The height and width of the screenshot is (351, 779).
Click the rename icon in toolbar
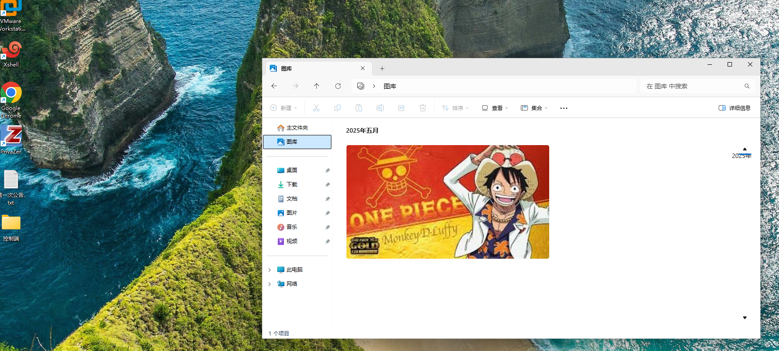tap(380, 108)
